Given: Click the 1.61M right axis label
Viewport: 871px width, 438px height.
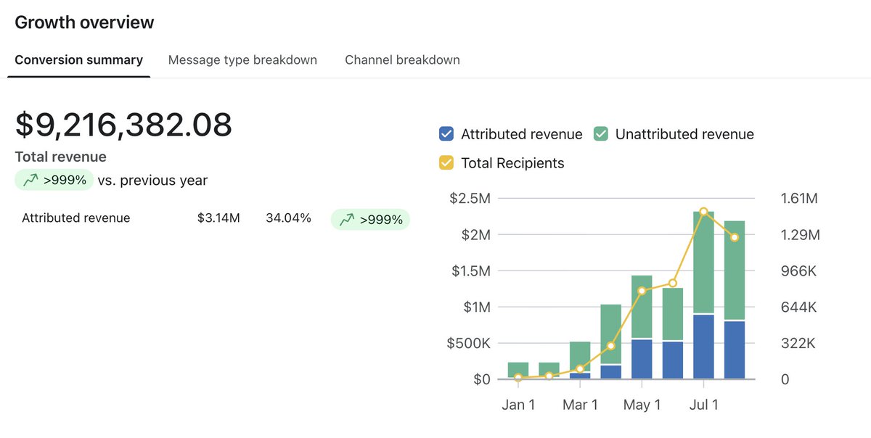Looking at the screenshot, I should pyautogui.click(x=799, y=198).
